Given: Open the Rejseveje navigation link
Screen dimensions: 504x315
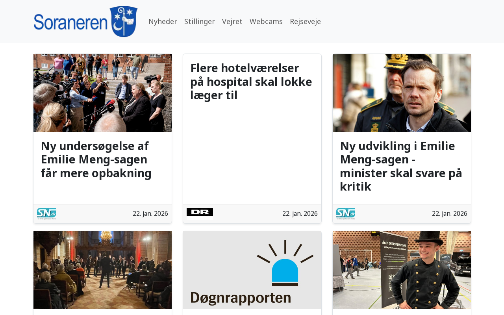Looking at the screenshot, I should click(305, 21).
